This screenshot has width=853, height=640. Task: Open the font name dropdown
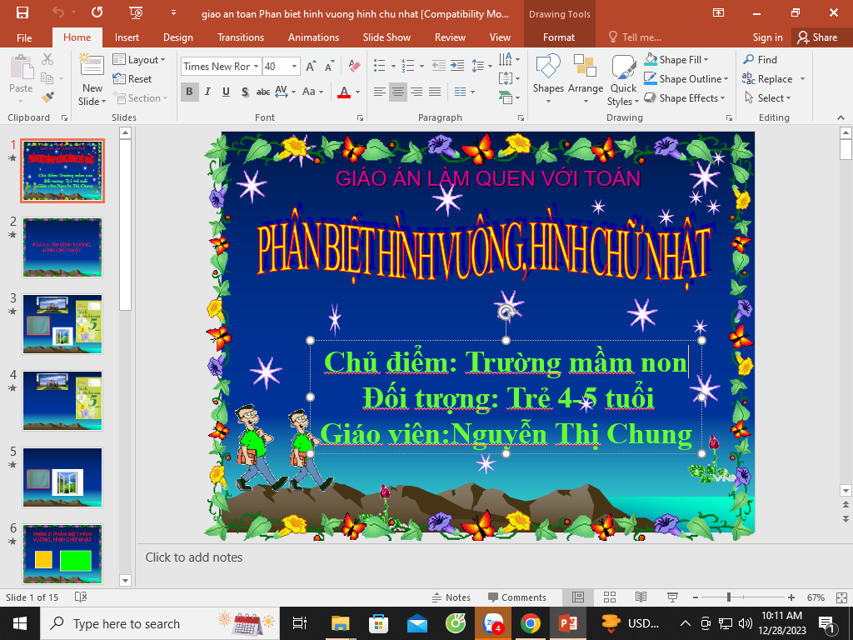256,67
